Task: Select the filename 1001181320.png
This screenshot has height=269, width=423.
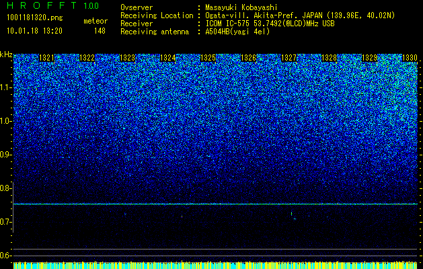Action: [x=35, y=18]
